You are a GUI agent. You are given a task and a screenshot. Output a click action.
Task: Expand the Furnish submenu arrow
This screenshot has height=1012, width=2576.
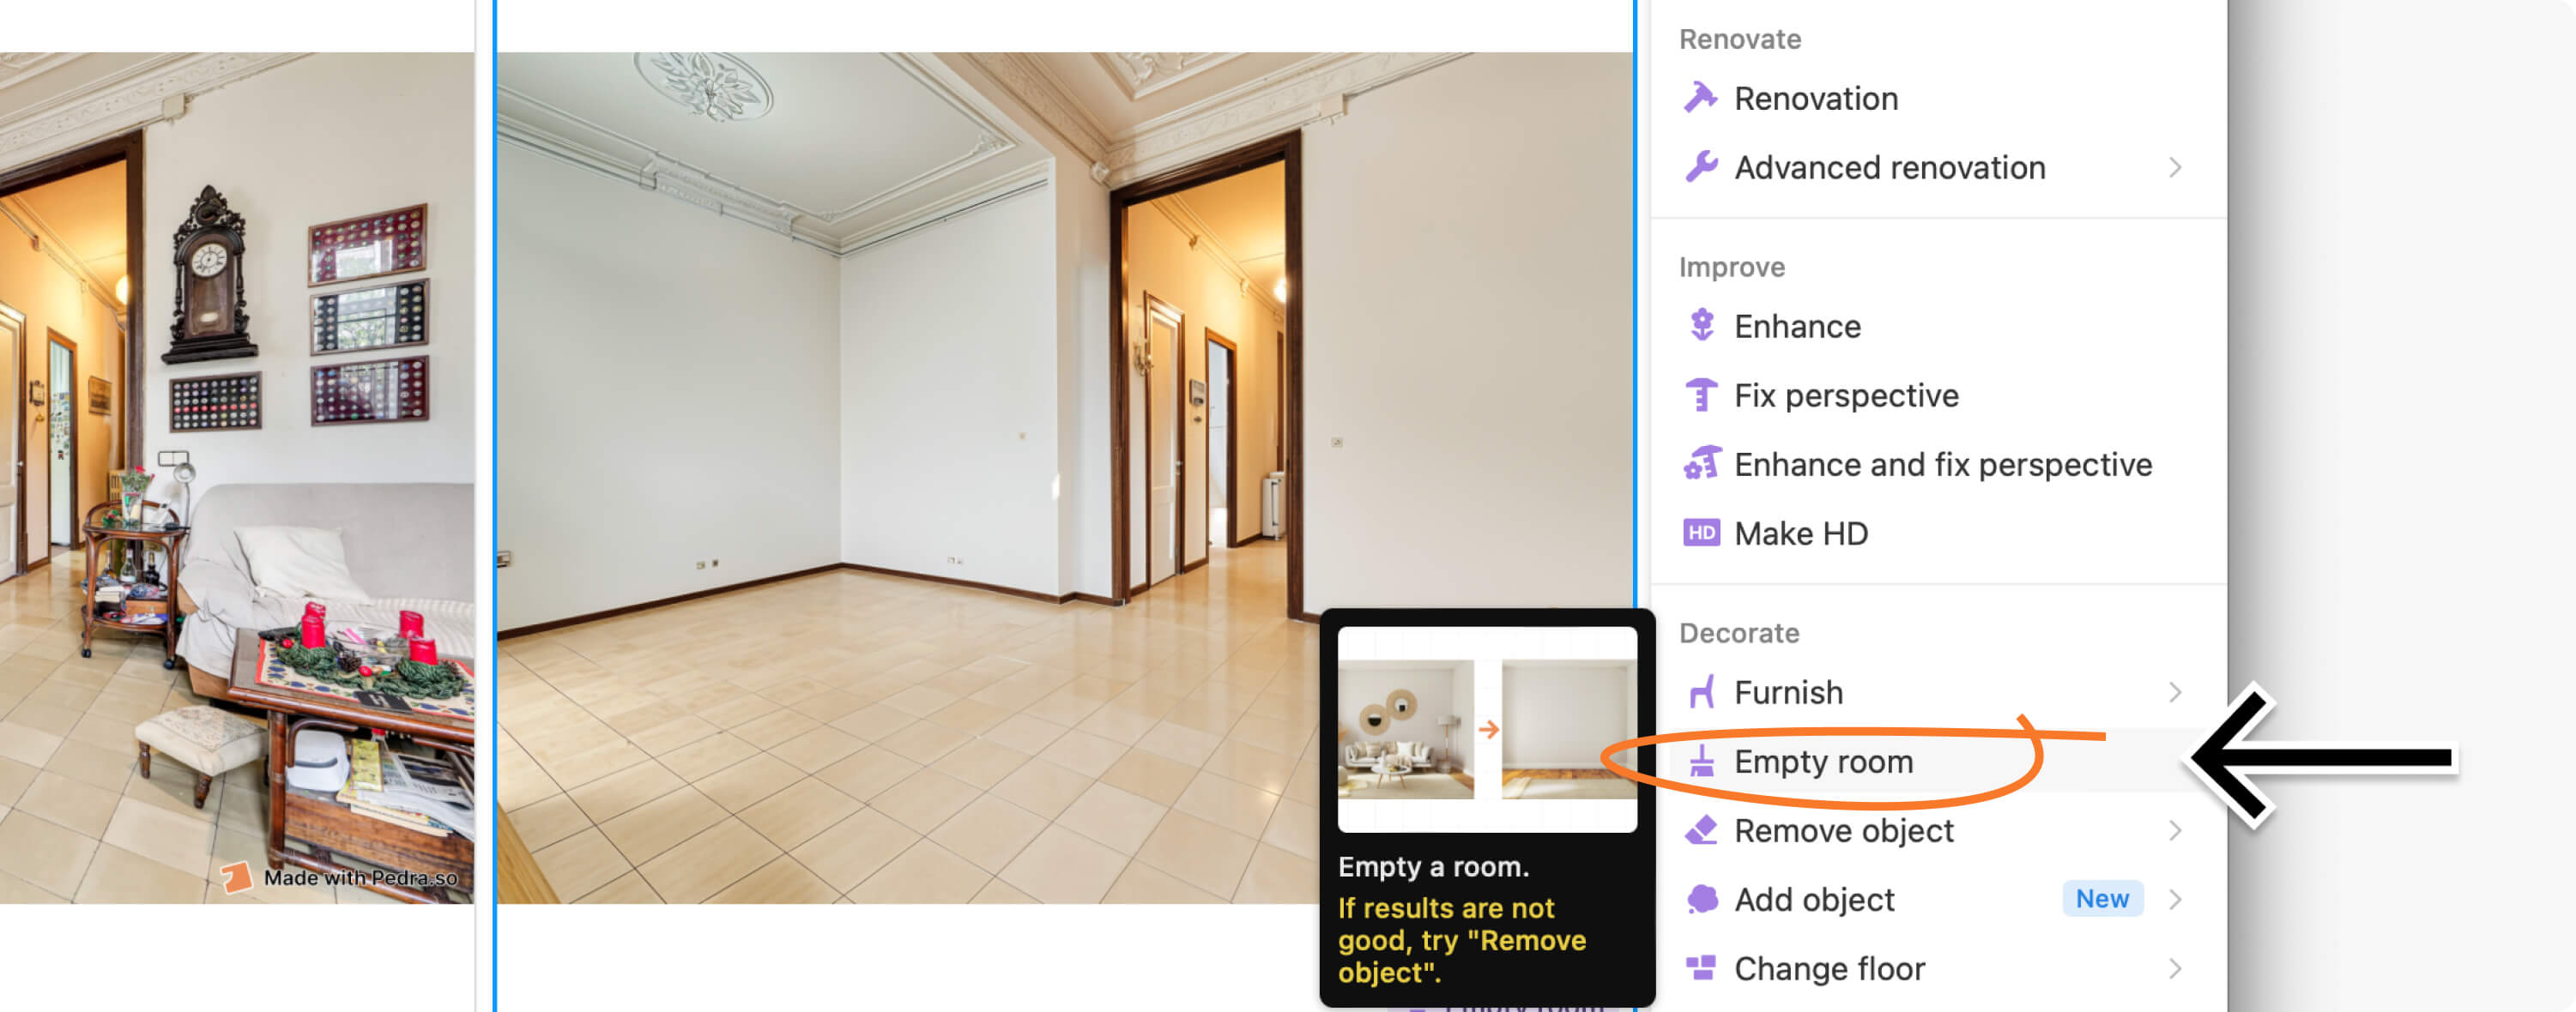click(2175, 691)
